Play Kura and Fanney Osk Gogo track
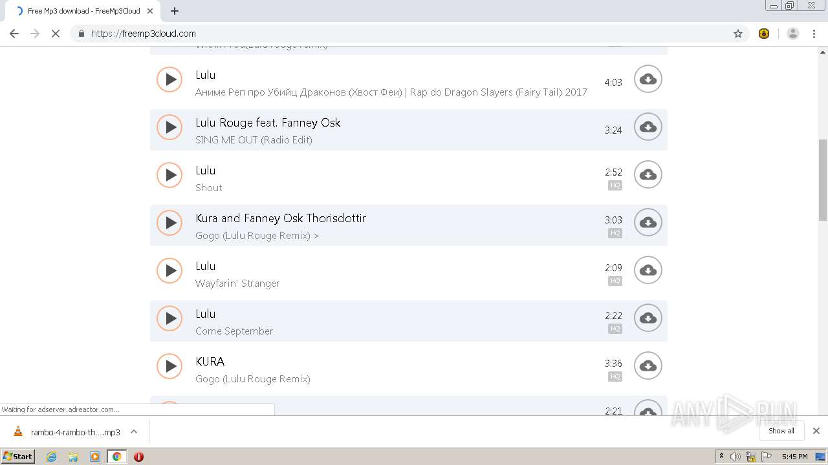 (x=169, y=223)
